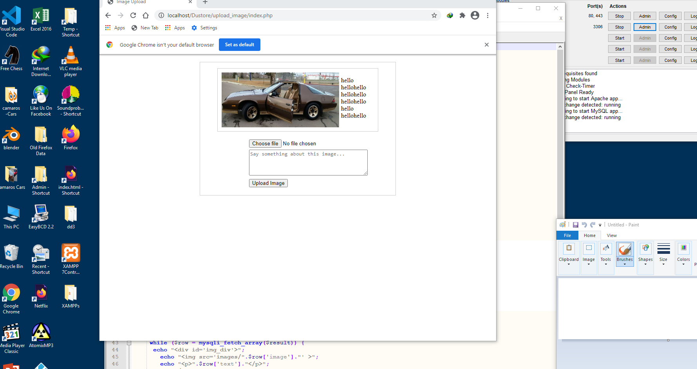Click the image description text area
Viewport: 697px width, 369px height.
(308, 162)
